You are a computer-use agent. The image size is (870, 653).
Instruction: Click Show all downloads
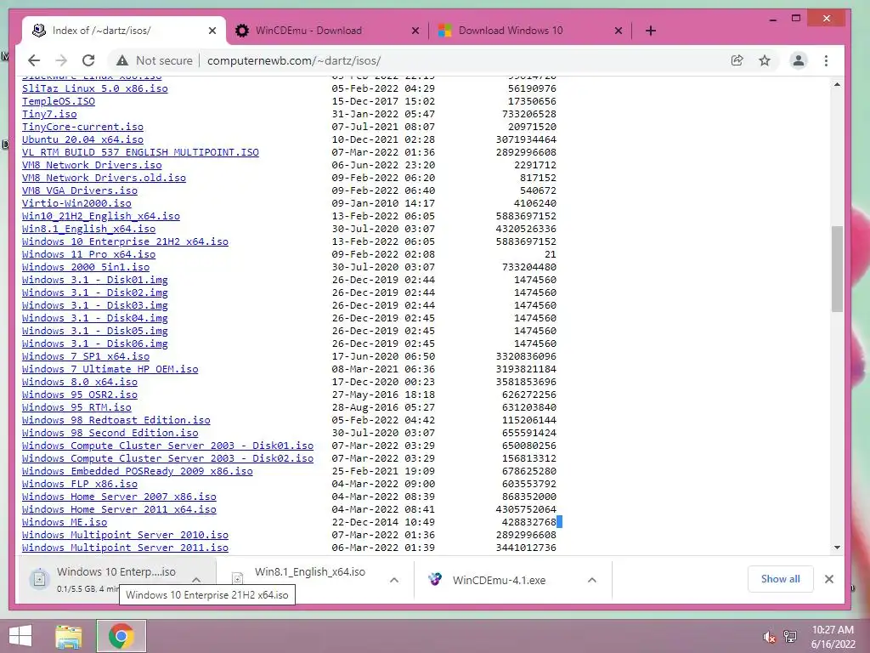[780, 579]
